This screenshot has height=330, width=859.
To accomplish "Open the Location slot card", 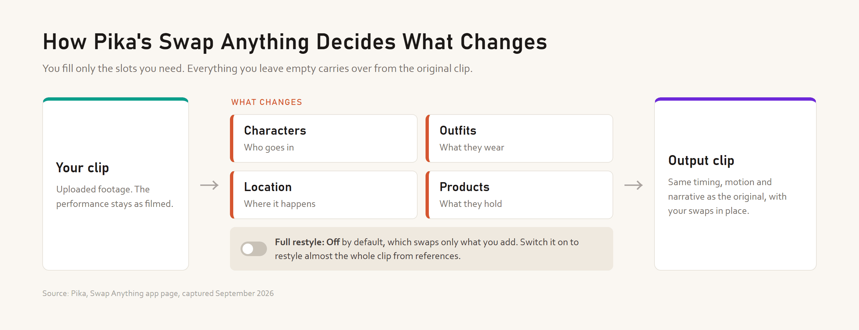I will point(323,195).
